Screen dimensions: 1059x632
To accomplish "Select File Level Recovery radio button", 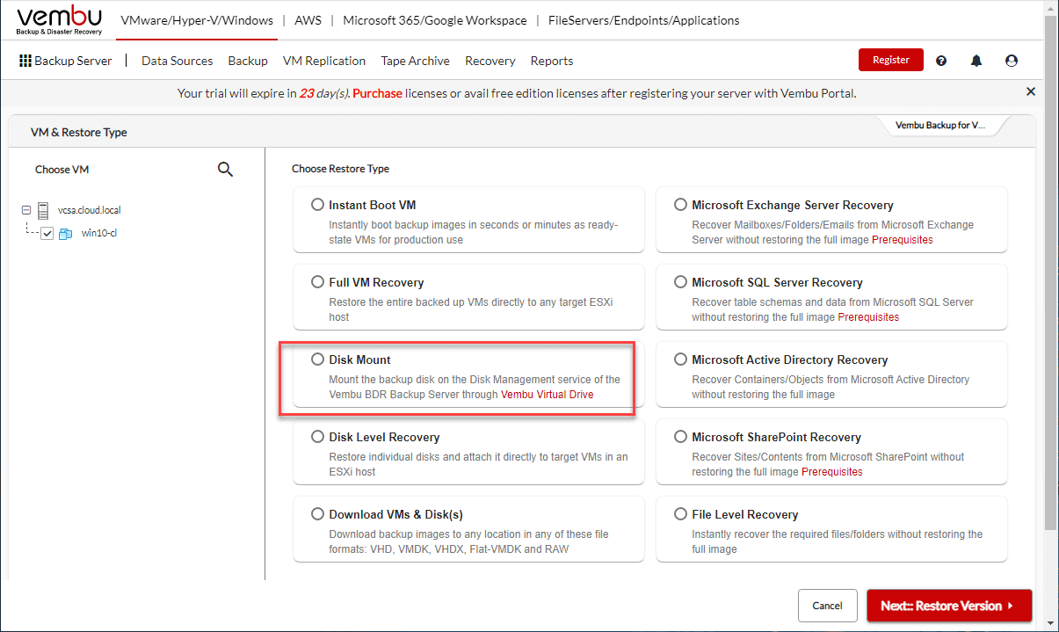I will (680, 514).
